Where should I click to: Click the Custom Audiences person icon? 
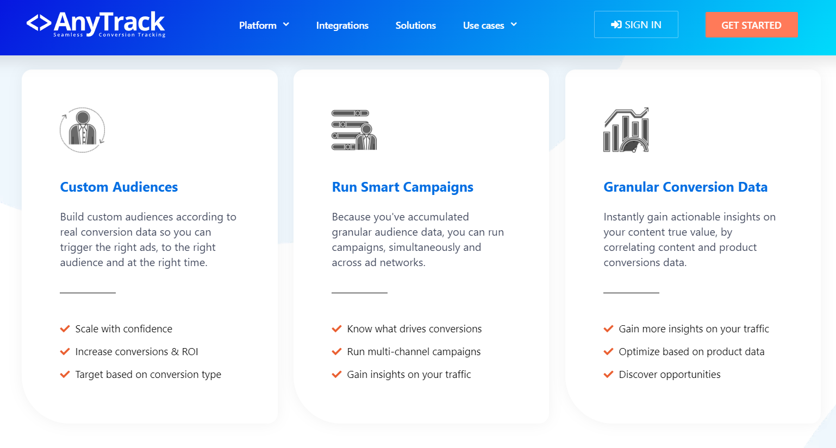82,130
